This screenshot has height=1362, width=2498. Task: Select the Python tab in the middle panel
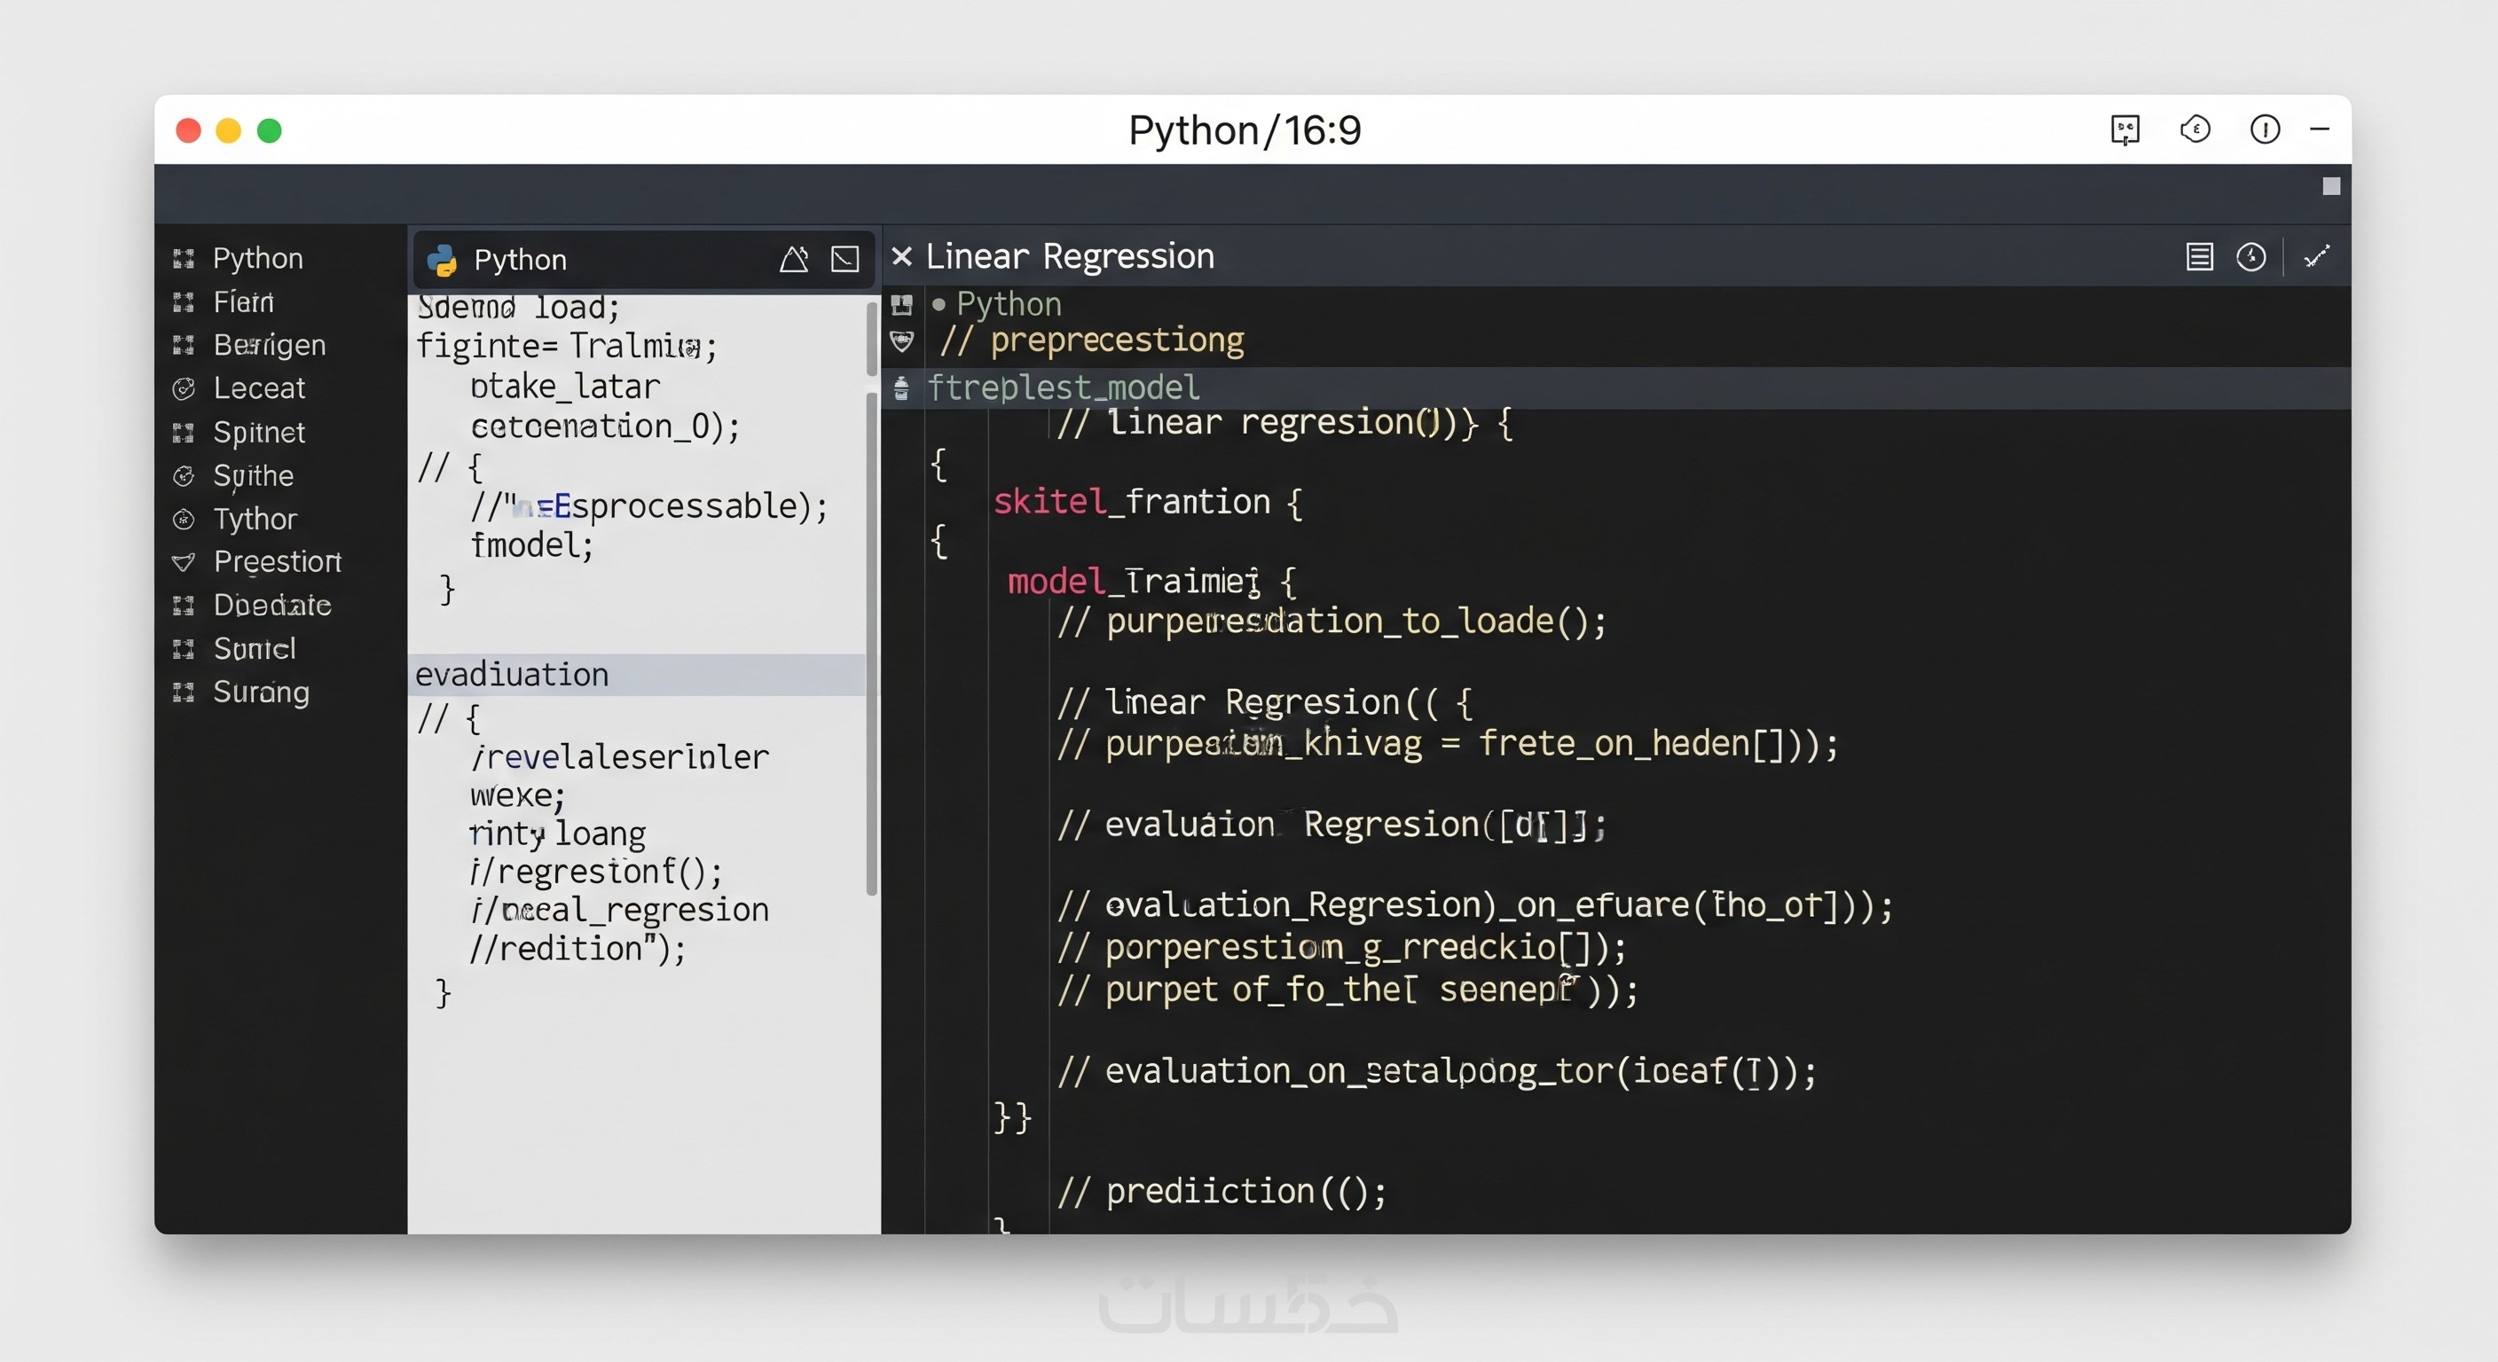[x=520, y=260]
